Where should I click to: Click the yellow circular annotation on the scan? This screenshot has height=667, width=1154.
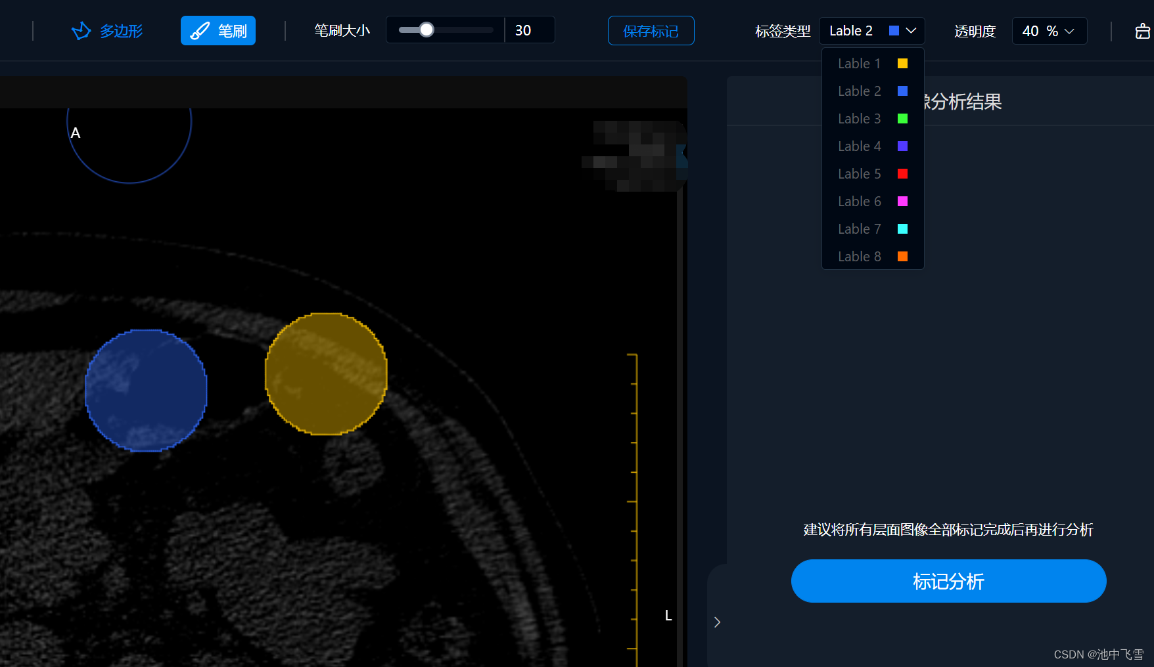click(325, 374)
